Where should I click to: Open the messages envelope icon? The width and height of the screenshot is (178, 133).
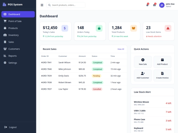[154, 5]
